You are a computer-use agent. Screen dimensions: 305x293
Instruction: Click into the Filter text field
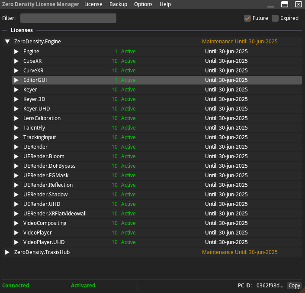pos(68,18)
